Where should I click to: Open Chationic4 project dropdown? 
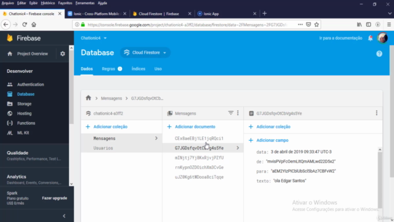tap(94, 38)
